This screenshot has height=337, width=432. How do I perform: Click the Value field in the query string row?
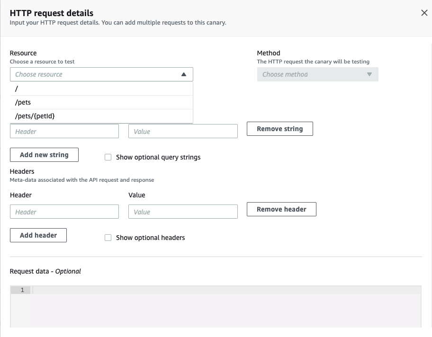pos(183,131)
